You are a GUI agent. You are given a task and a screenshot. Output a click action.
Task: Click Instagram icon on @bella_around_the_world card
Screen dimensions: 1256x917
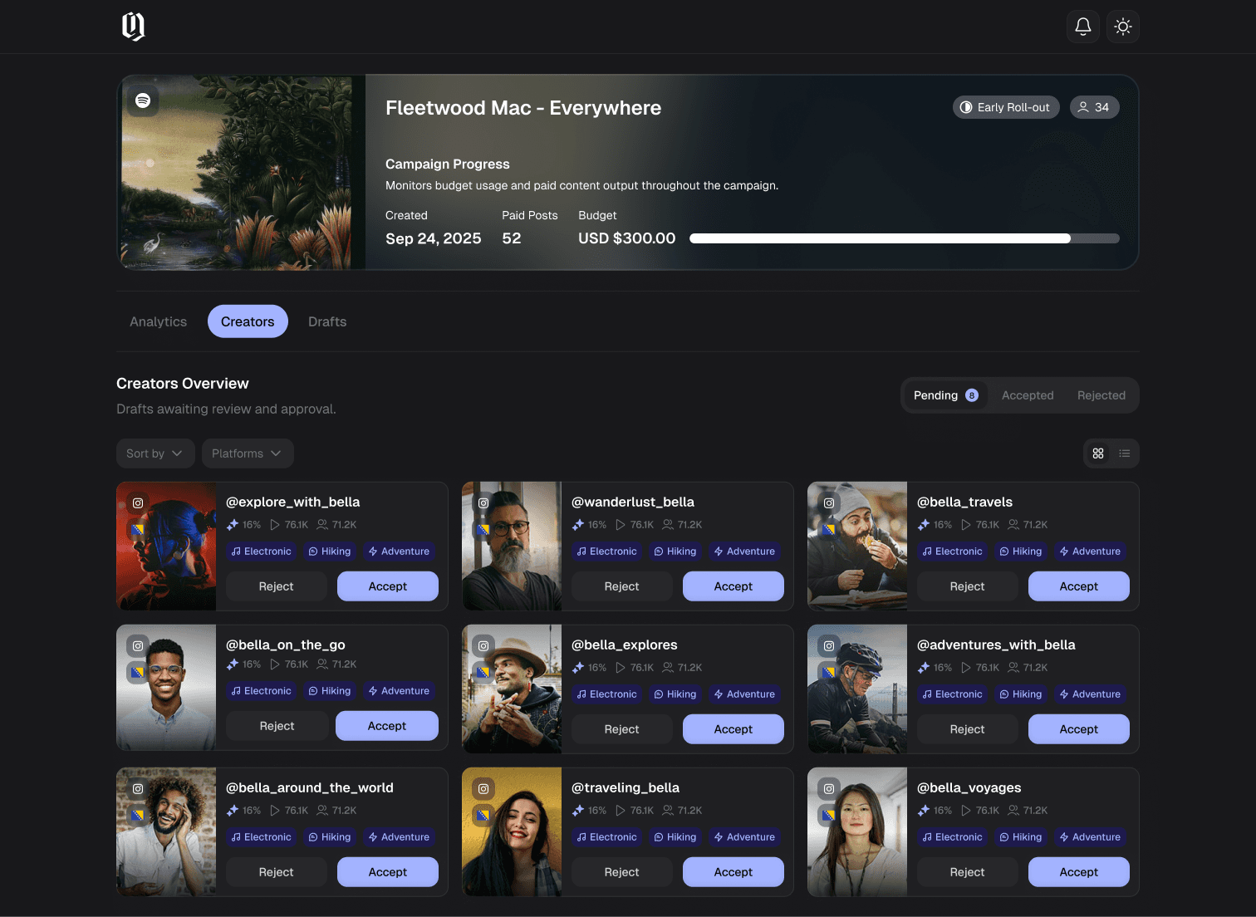point(138,789)
